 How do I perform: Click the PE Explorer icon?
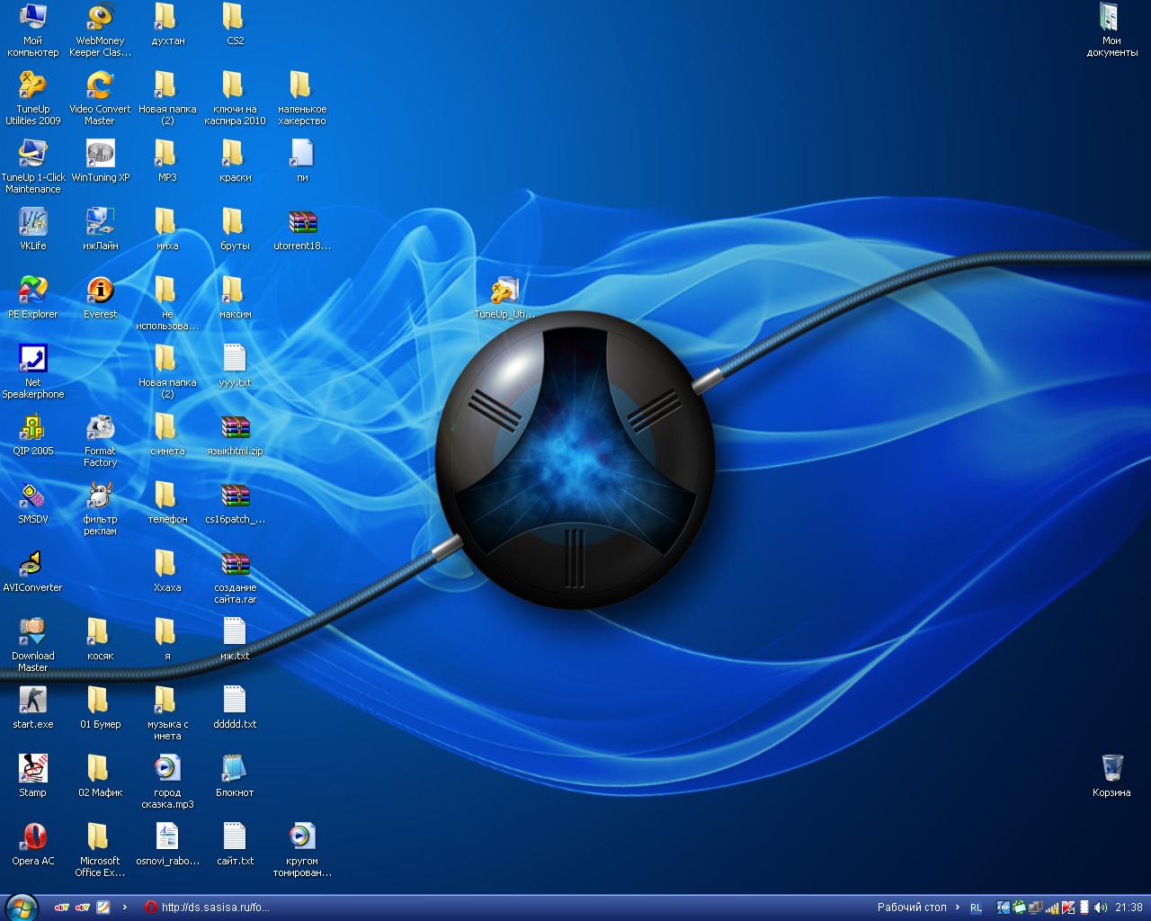point(33,291)
